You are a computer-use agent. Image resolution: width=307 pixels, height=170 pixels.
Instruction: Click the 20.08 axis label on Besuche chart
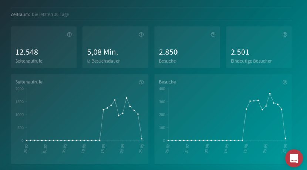266,149
